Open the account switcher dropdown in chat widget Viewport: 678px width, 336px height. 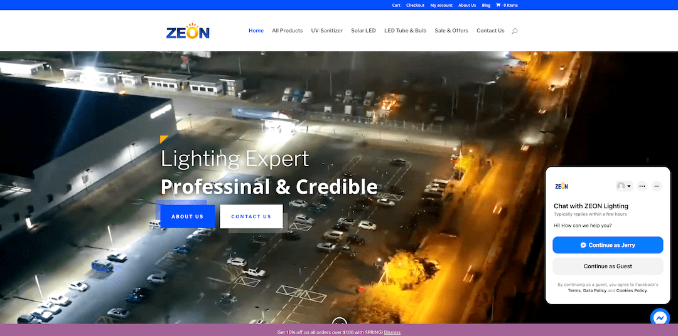(625, 186)
